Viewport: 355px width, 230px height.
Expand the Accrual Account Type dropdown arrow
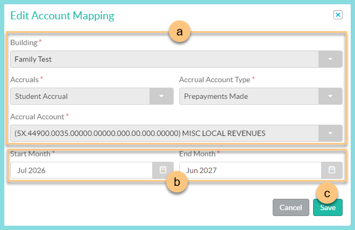(330, 96)
